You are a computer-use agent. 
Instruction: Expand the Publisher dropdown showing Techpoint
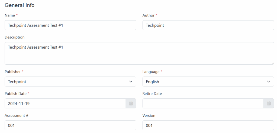pyautogui.click(x=70, y=82)
